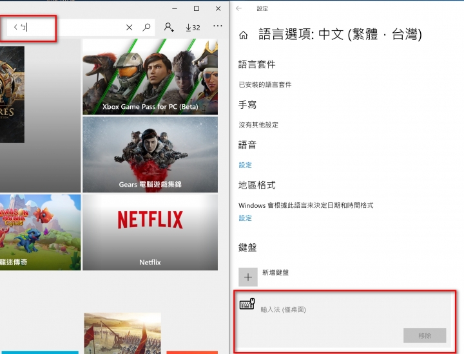Image resolution: width=464 pixels, height=354 pixels.
Task: Minimize the Microsoft Store window
Action: pyautogui.click(x=175, y=8)
